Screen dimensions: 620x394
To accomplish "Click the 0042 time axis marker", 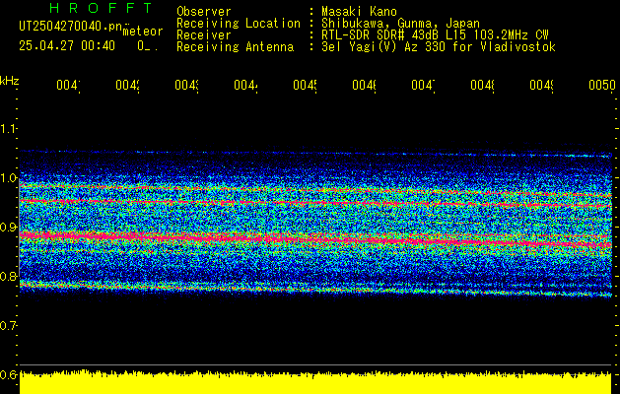I will tap(127, 85).
